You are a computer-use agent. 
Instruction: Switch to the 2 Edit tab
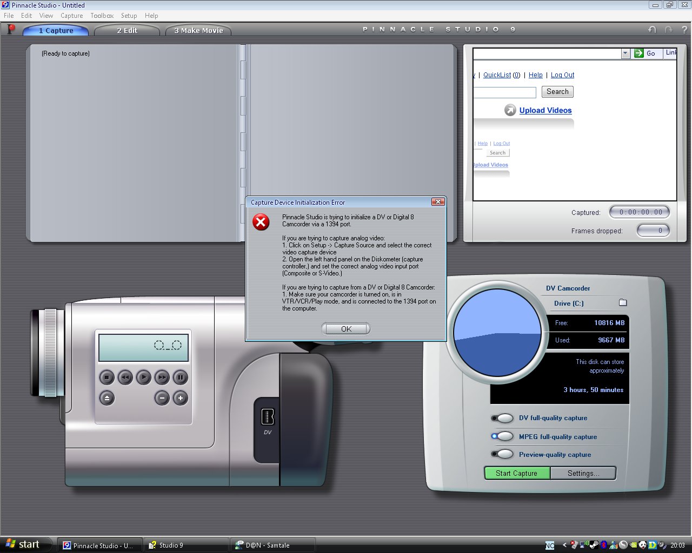pyautogui.click(x=127, y=31)
